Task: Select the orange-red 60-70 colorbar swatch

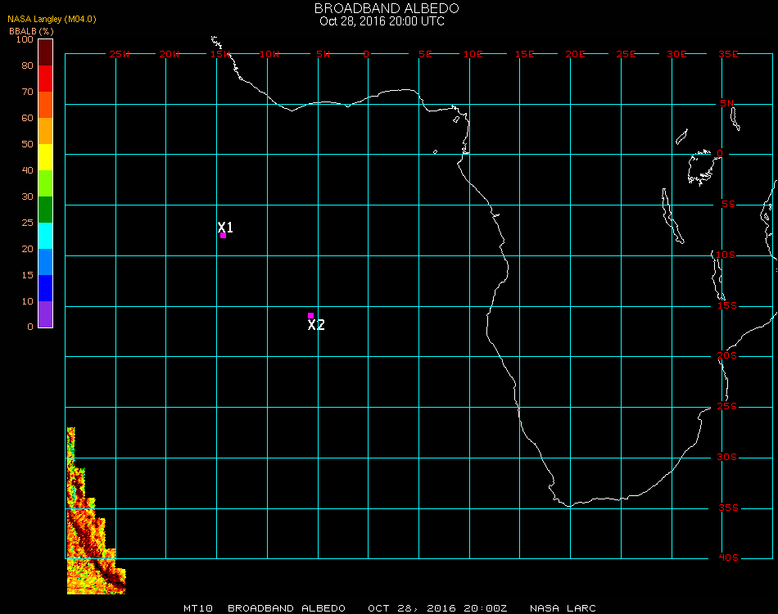Action: (46, 105)
